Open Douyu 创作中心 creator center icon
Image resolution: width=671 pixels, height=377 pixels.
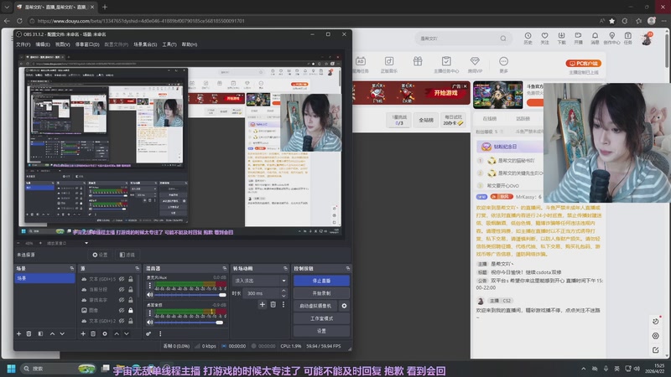click(x=612, y=38)
